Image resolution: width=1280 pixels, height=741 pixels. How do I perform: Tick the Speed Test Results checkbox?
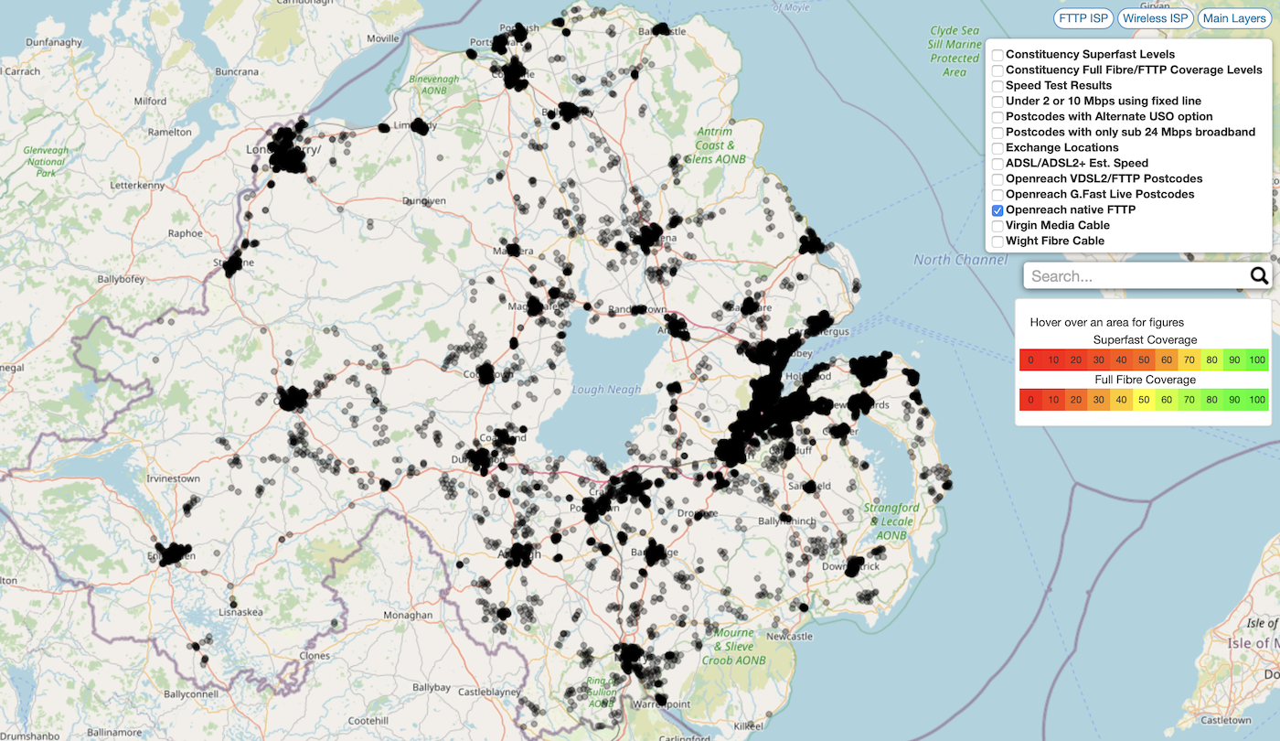(998, 86)
